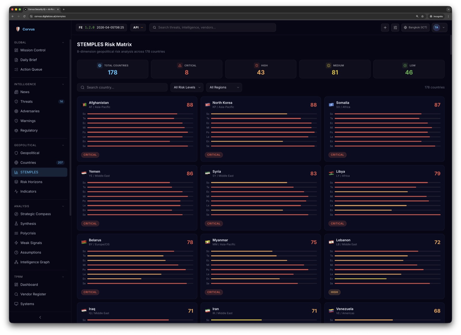Go back in the browser

(13, 16)
